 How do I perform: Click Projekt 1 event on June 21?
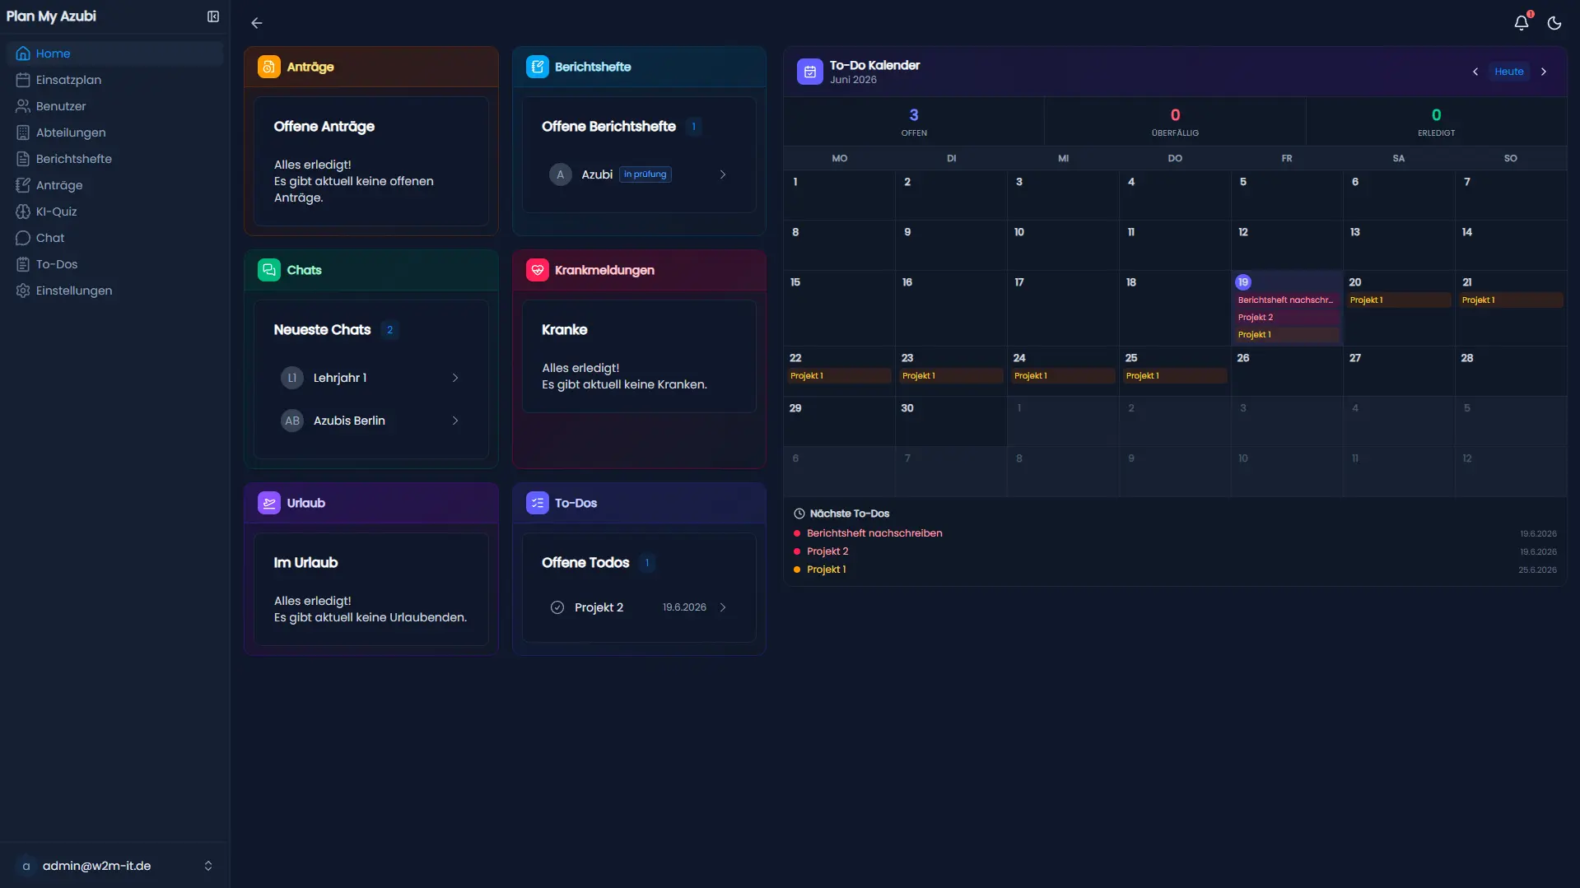coord(1510,300)
